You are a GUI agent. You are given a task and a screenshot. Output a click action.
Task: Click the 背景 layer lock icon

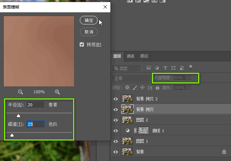tap(224, 152)
